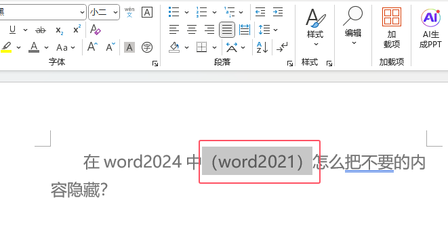Apply numbered list
Screen dimensions: 448x252
[201, 12]
